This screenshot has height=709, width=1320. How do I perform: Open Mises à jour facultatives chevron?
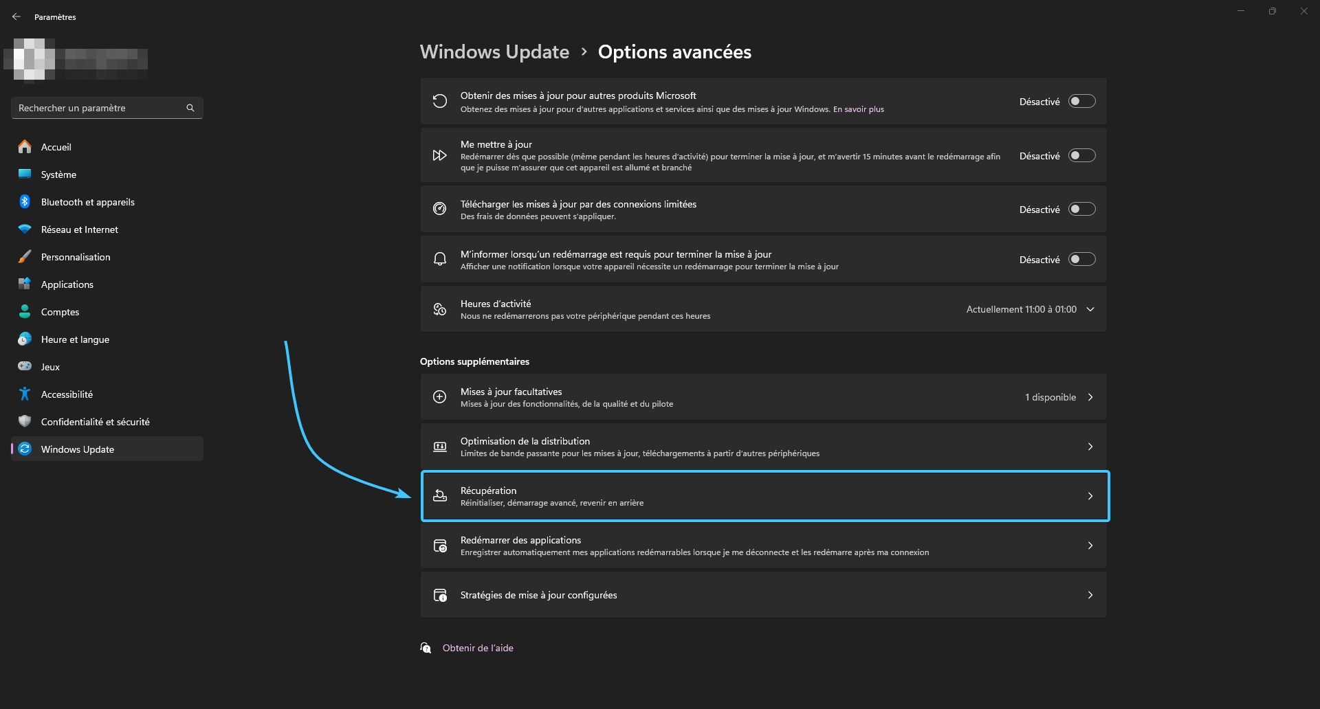pos(1090,397)
